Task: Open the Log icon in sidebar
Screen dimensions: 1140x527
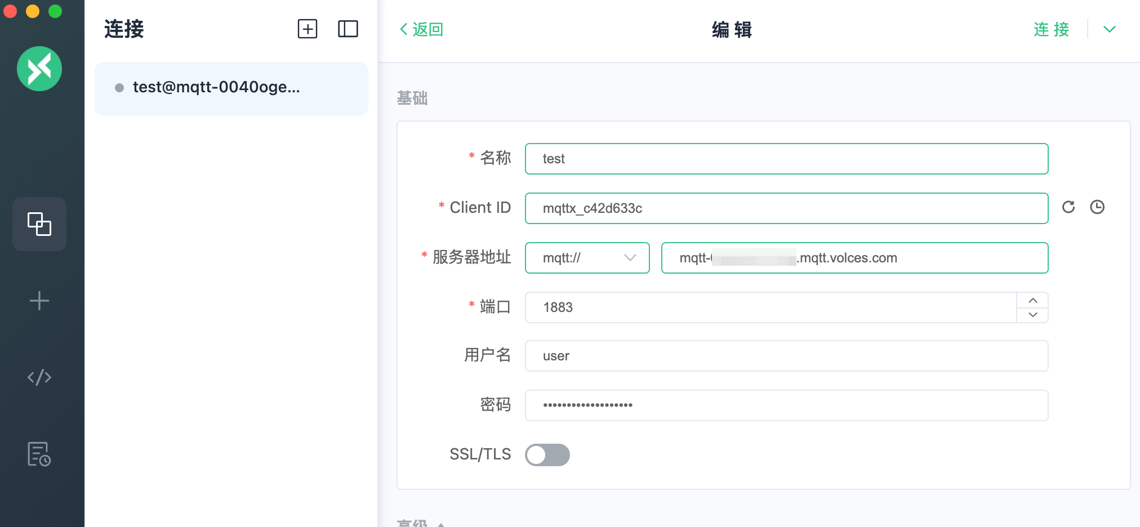Action: click(x=39, y=454)
